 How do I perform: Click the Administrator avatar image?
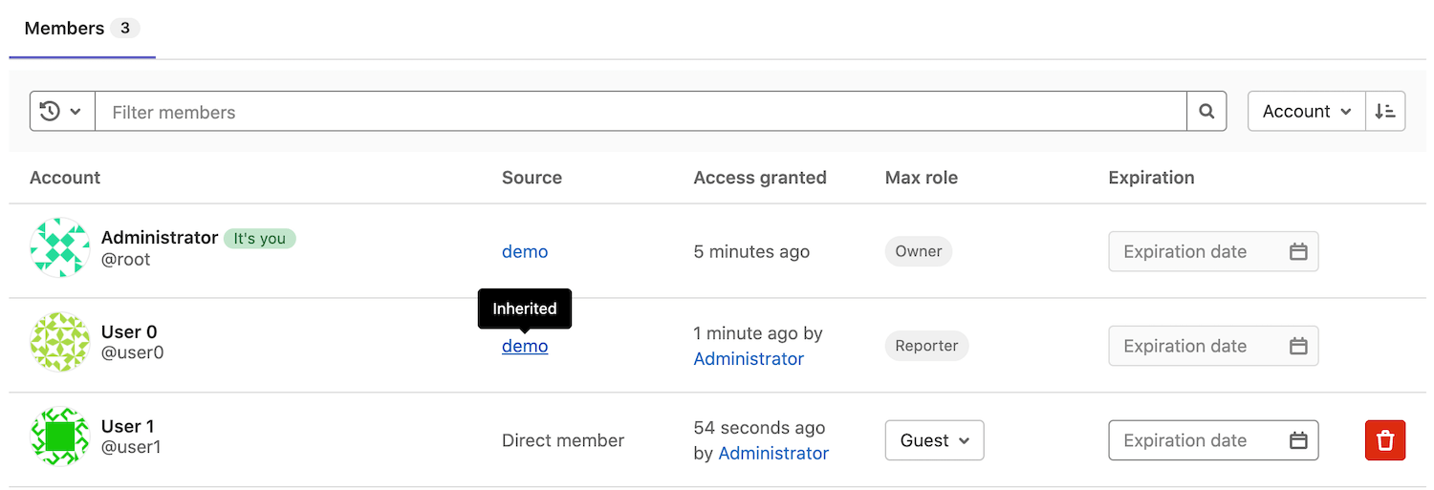(x=60, y=247)
